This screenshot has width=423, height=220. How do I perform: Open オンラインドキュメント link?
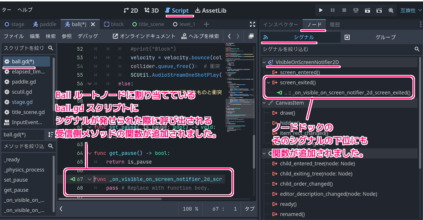click(x=144, y=36)
